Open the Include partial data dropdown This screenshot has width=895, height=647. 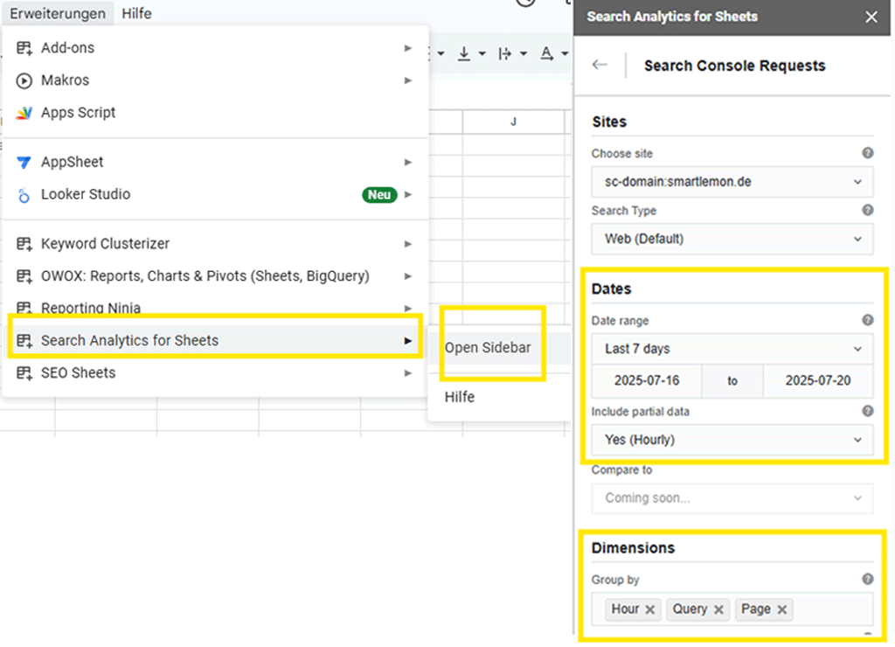(x=732, y=440)
